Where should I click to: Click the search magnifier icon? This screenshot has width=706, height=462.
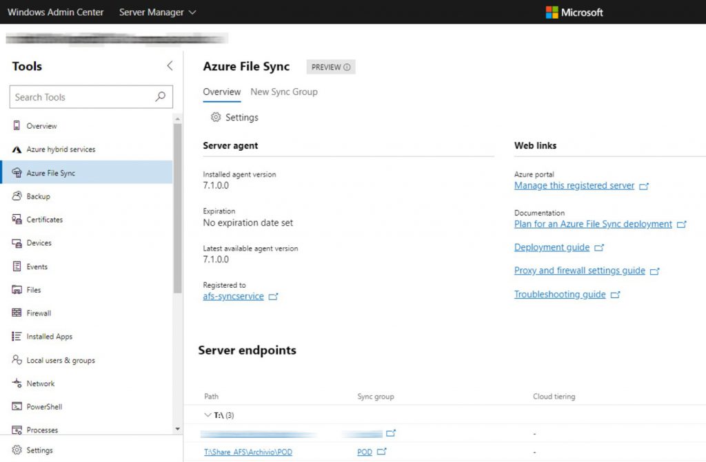[x=160, y=96]
